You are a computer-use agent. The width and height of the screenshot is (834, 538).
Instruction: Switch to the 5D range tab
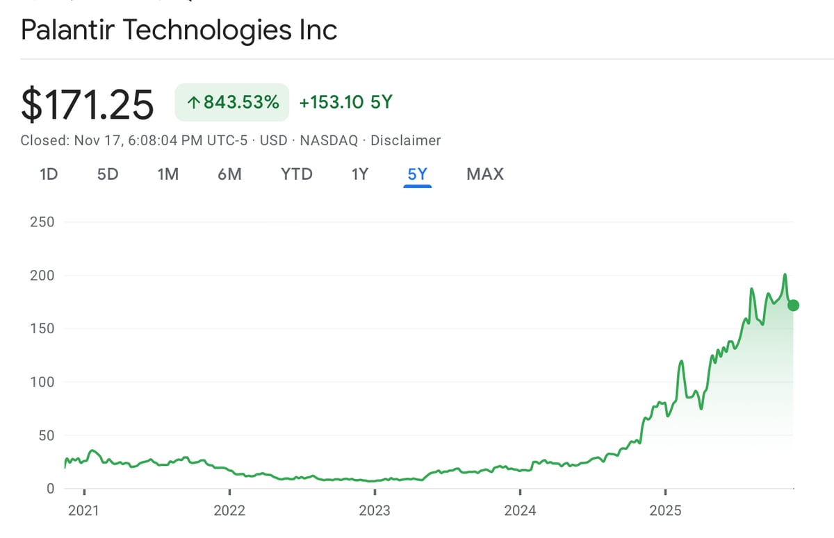(x=108, y=174)
